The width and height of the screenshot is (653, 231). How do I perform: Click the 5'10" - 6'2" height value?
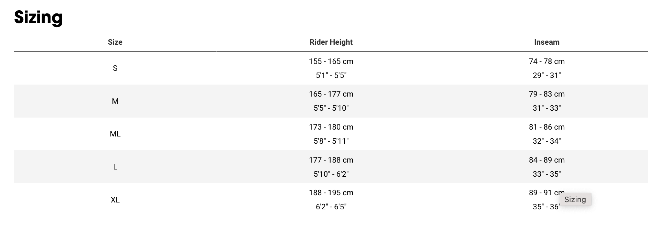331,174
